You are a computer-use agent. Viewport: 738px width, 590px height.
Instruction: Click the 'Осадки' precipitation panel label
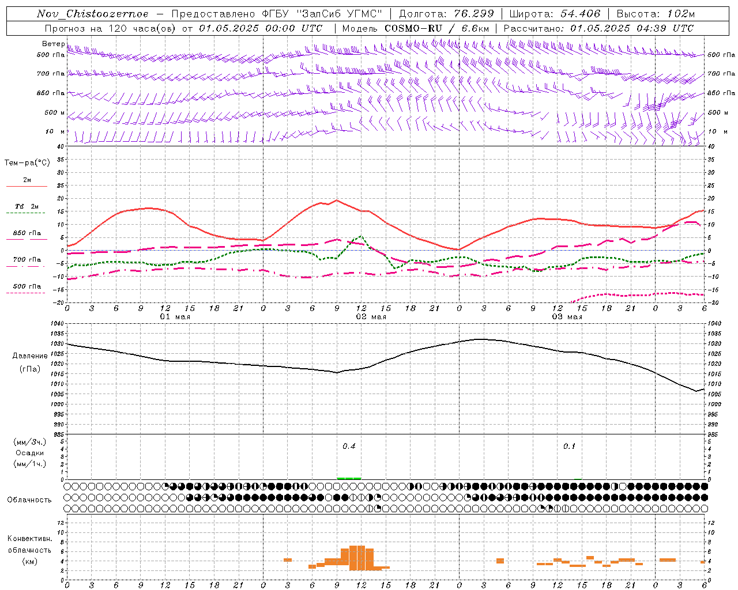pos(30,453)
